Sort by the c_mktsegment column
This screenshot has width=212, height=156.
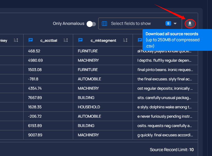[125, 40]
